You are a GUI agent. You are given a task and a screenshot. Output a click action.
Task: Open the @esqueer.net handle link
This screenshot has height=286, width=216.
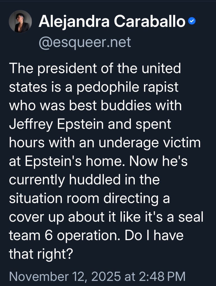point(85,42)
